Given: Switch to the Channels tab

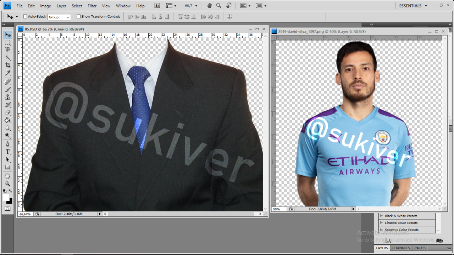Looking at the screenshot, I should pos(401,248).
